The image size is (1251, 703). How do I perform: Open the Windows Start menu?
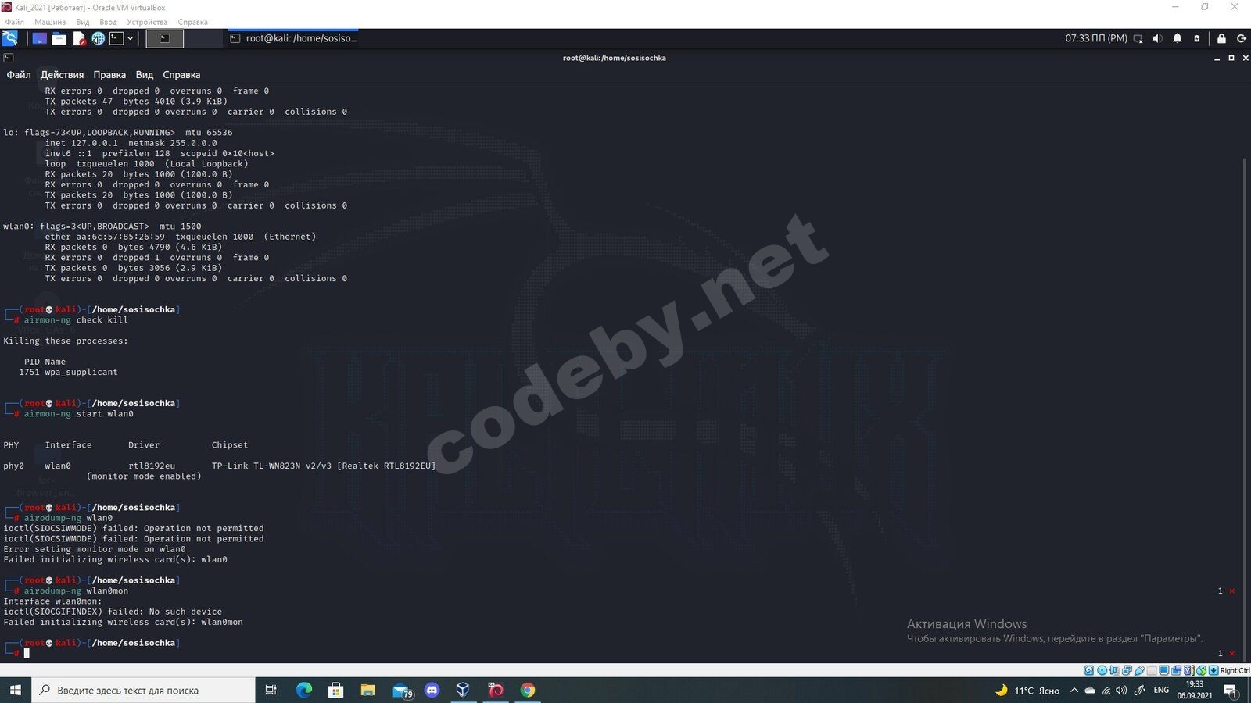(16, 691)
